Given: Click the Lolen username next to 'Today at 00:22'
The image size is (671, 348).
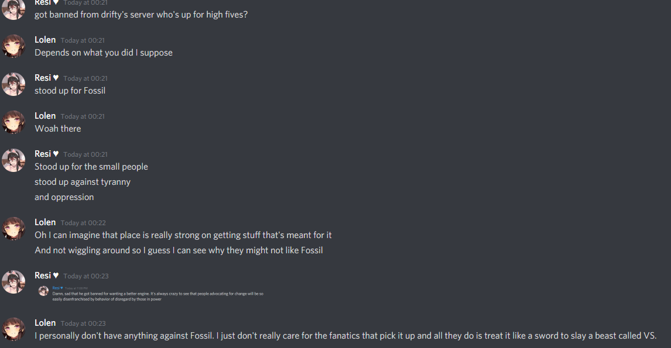Looking at the screenshot, I should click(45, 222).
